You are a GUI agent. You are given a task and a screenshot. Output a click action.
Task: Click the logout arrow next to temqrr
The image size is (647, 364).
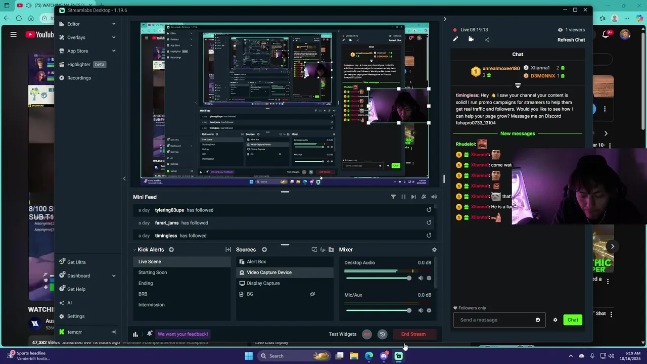coord(114,332)
